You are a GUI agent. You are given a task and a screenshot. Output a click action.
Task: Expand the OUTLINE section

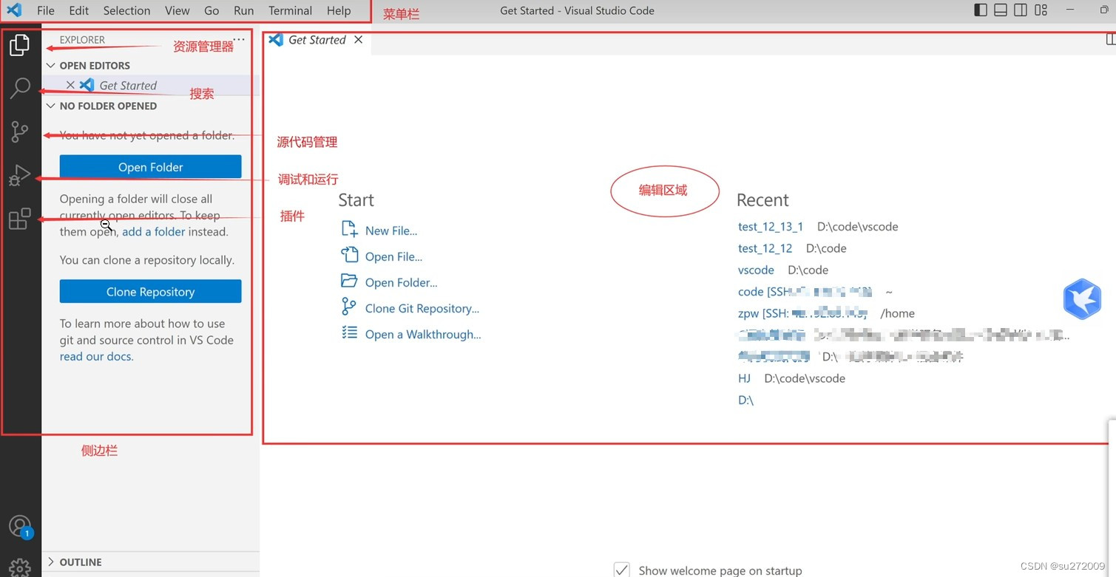point(51,561)
